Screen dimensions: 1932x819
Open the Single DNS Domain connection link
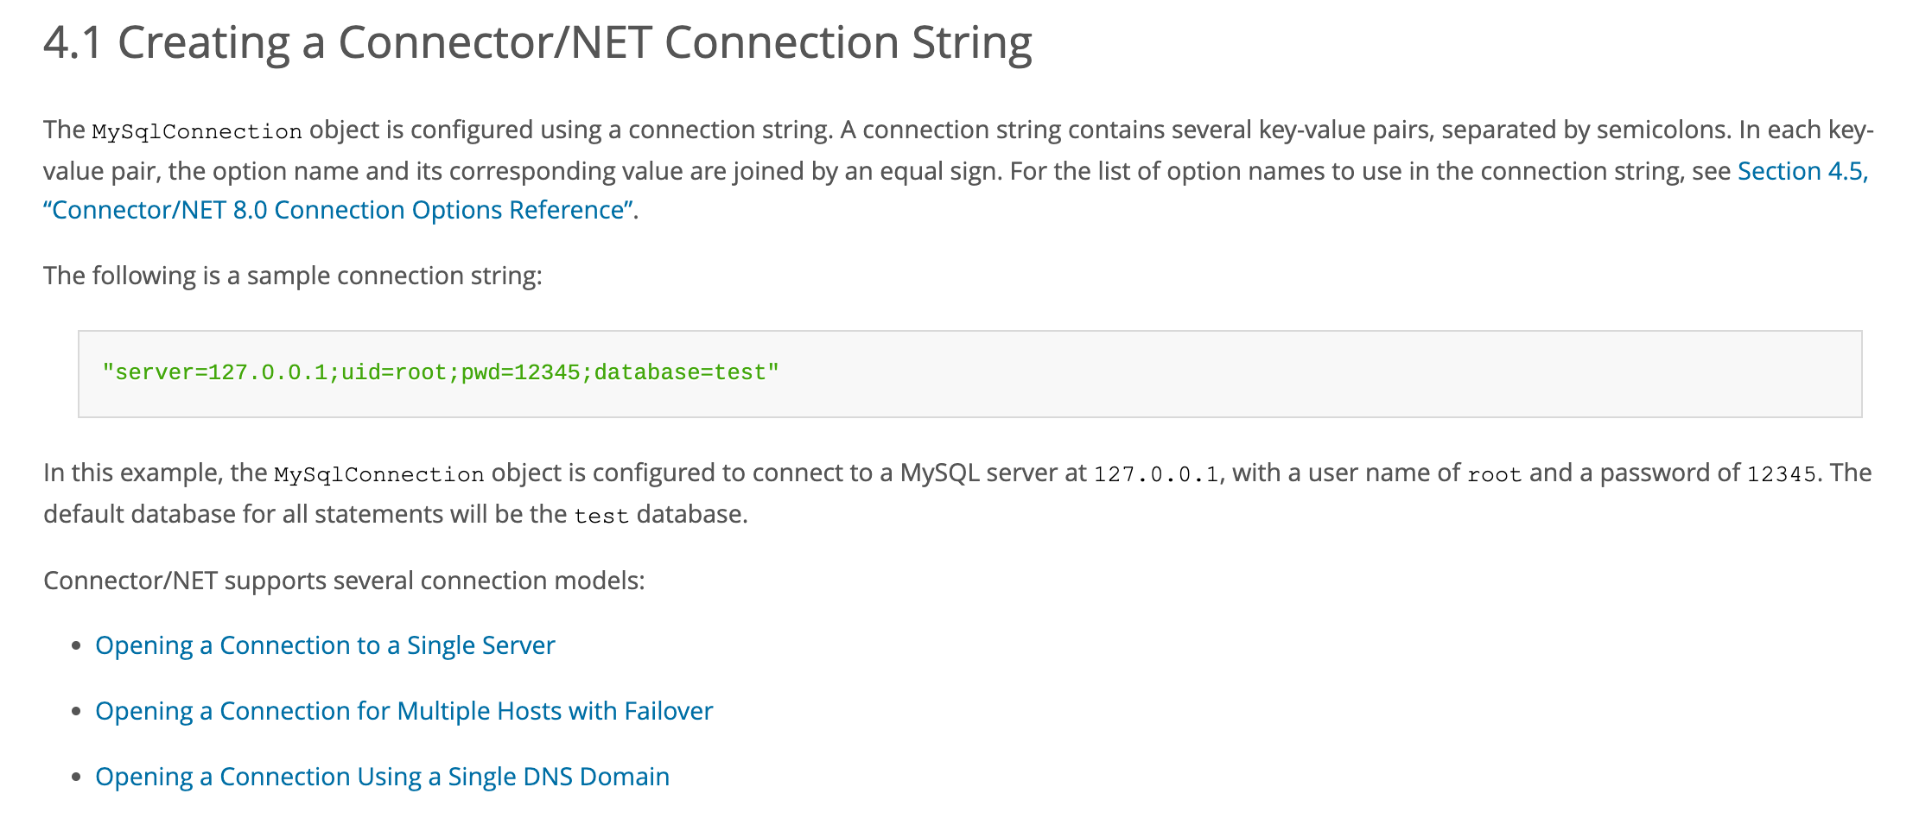click(382, 777)
